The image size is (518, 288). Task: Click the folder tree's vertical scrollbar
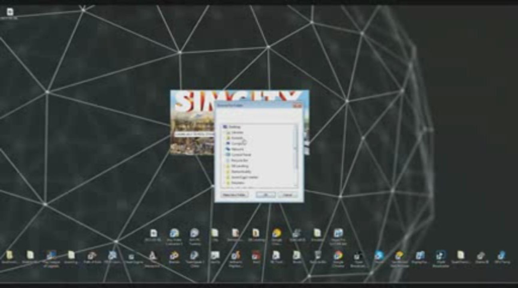point(296,155)
